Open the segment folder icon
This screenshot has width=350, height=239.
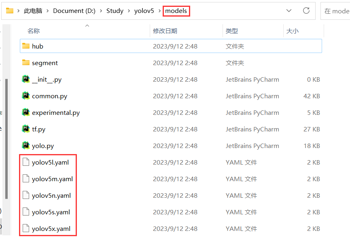[x=26, y=63]
